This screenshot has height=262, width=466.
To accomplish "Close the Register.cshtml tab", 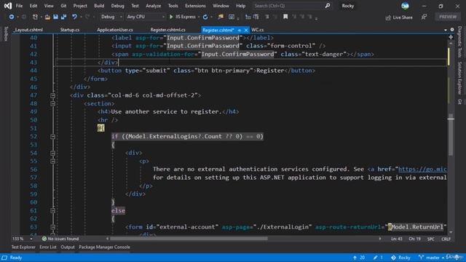I will [x=246, y=30].
